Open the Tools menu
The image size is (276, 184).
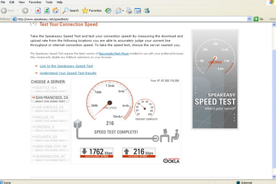[x=49, y=2]
